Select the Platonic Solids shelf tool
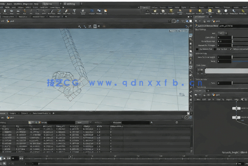Image resolution: width=248 pixels, height=166 pixels. 83,11
